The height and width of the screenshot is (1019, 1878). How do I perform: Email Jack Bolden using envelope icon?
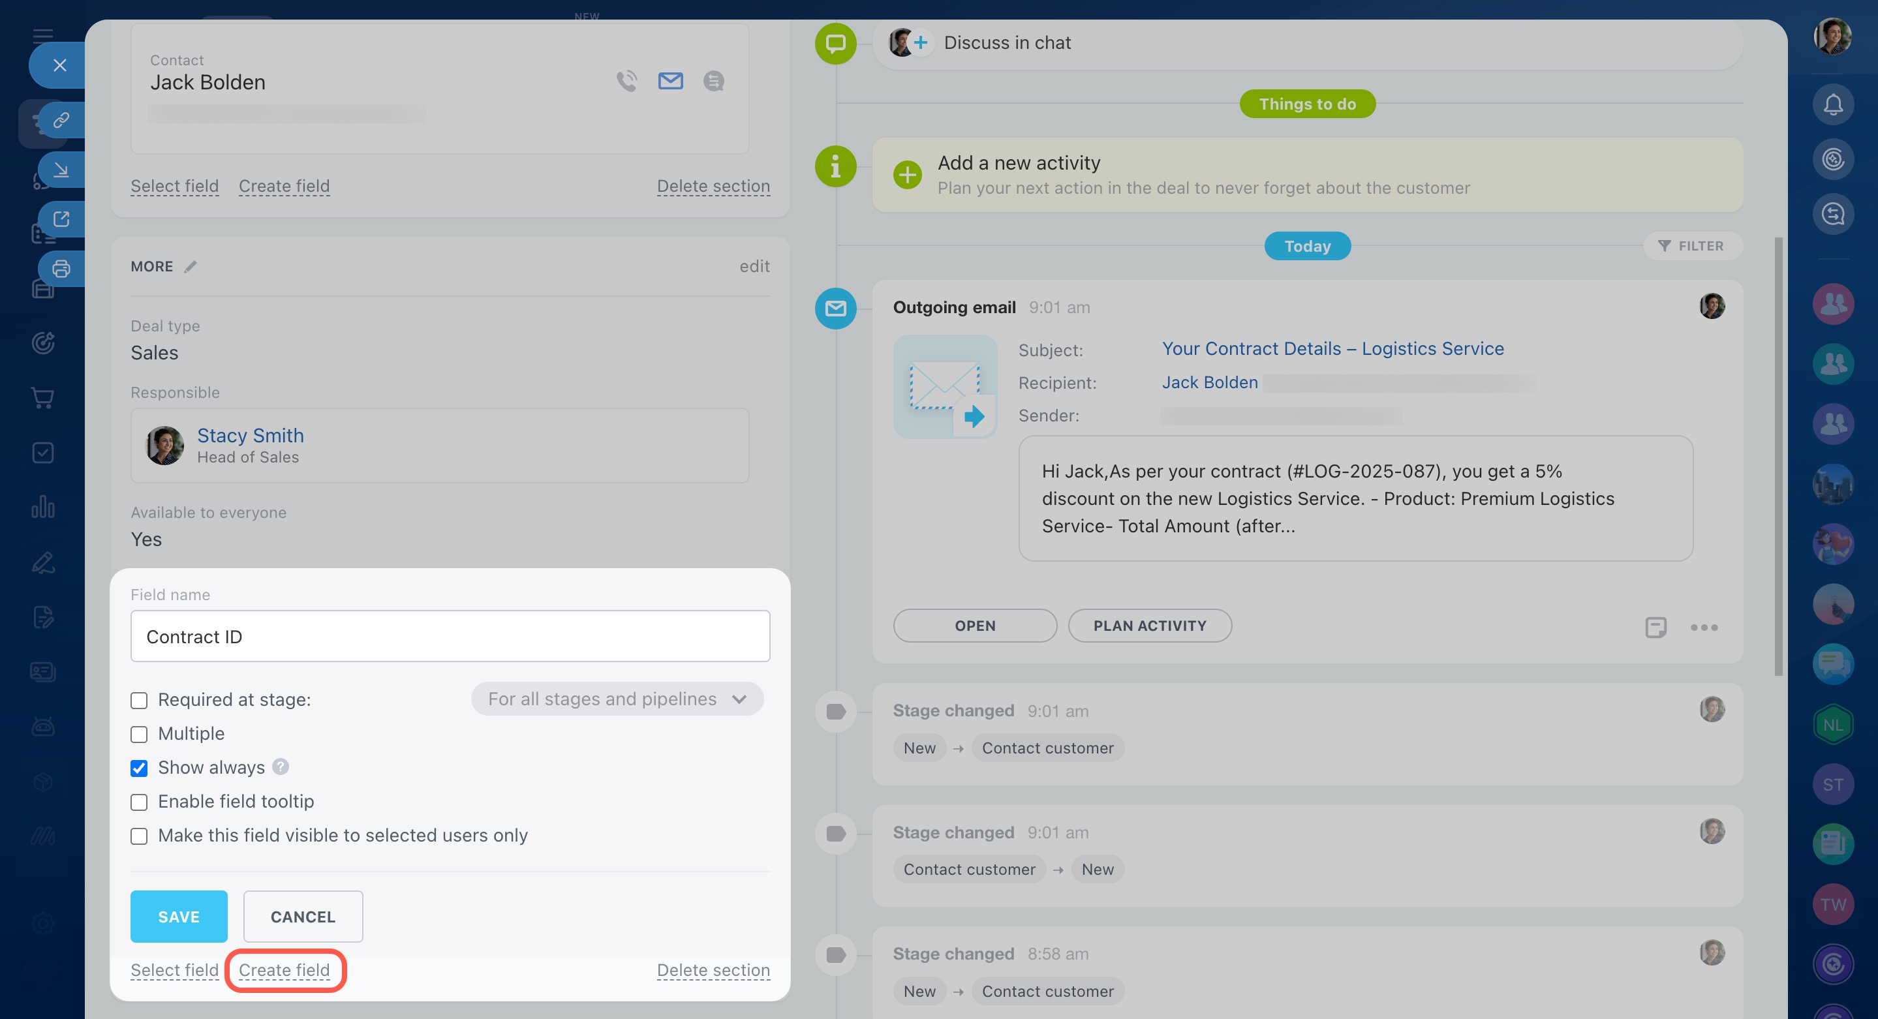pyautogui.click(x=670, y=81)
